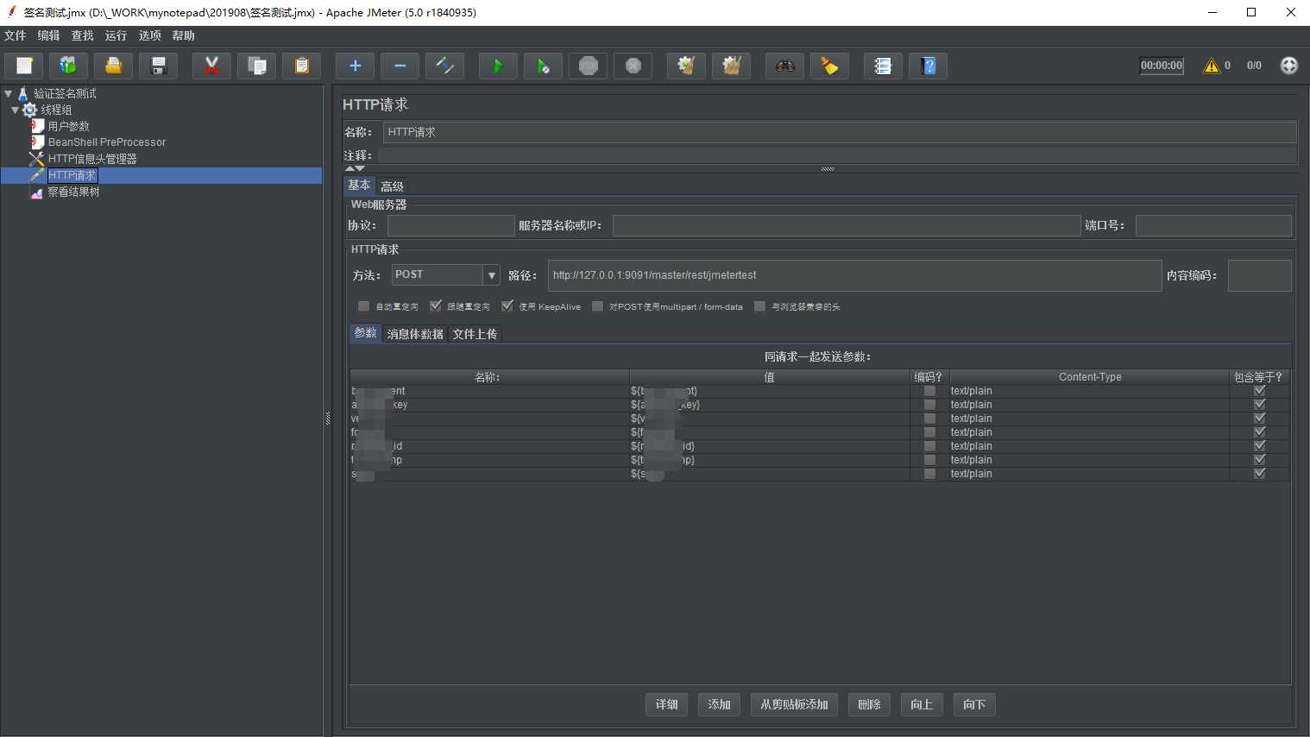Click the 添加 button

coord(719,705)
